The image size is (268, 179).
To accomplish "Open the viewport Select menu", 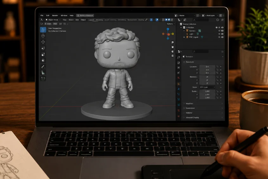I will 71,20.
